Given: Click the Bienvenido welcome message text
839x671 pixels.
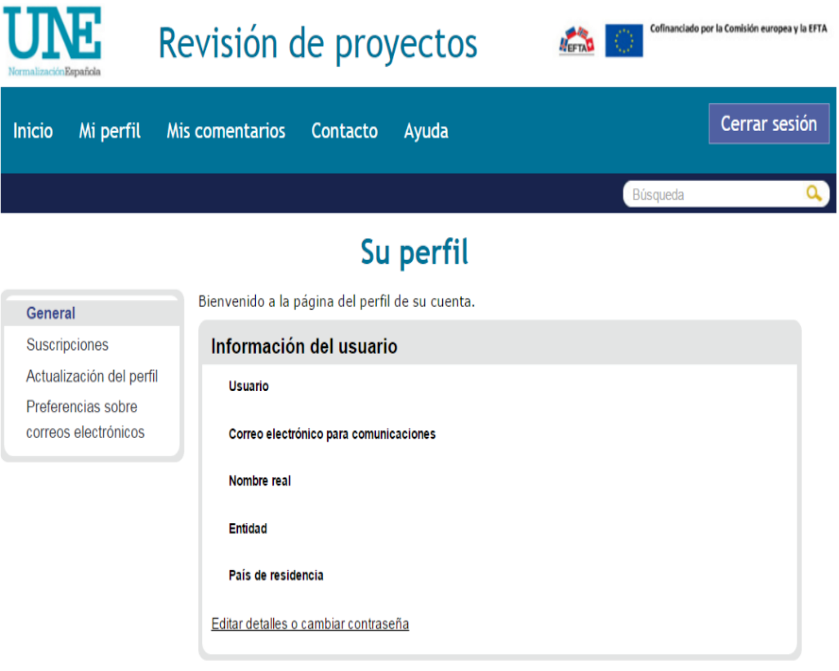Looking at the screenshot, I should coord(337,301).
